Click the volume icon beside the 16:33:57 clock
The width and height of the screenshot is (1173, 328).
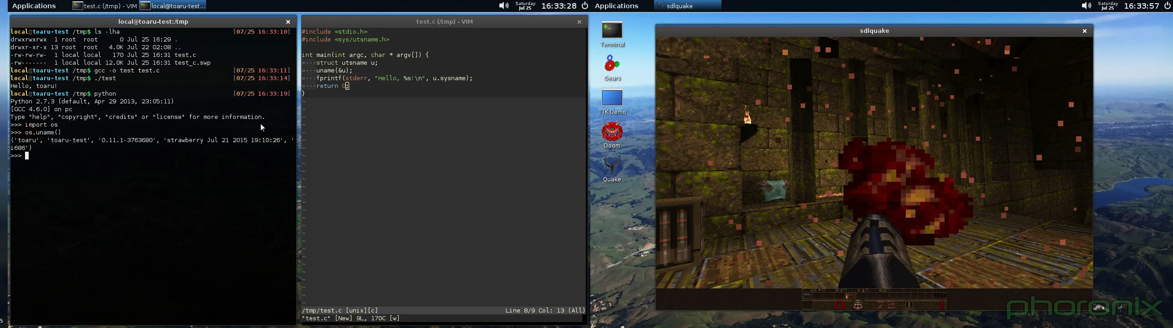click(1086, 6)
